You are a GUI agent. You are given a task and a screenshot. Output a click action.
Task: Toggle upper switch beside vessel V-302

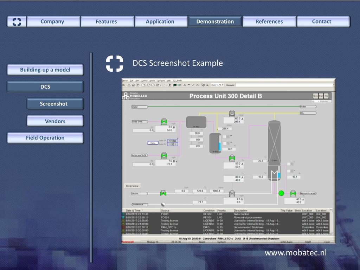226,137
